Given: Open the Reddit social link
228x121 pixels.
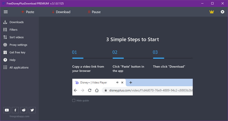Looking at the screenshot, I should click(24, 110).
